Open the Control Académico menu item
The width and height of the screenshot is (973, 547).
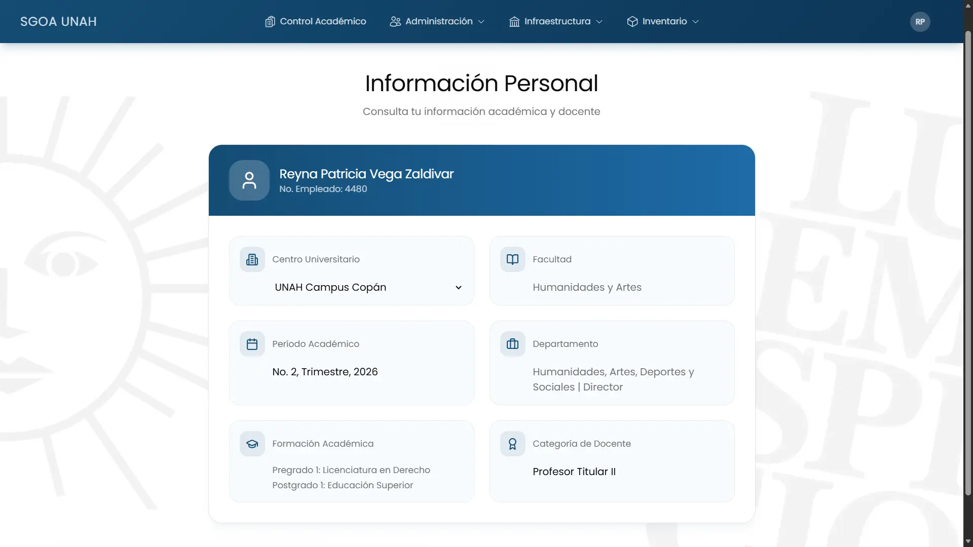[x=316, y=22]
